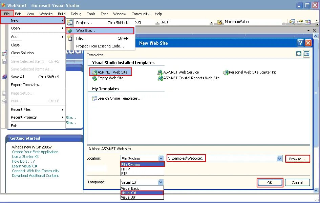Open Learn Visual C# link

(x=24, y=166)
